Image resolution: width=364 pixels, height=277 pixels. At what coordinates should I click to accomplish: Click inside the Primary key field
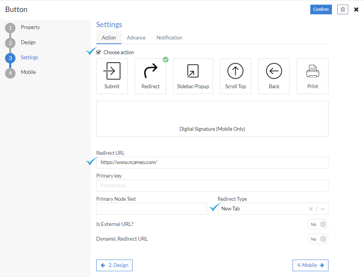[212, 185]
